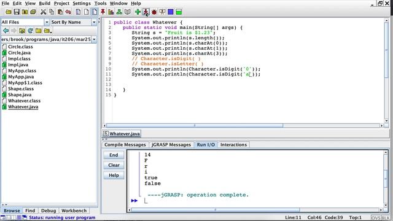
Task: Open the folder icon with dropdown arrow
Action: point(47,31)
